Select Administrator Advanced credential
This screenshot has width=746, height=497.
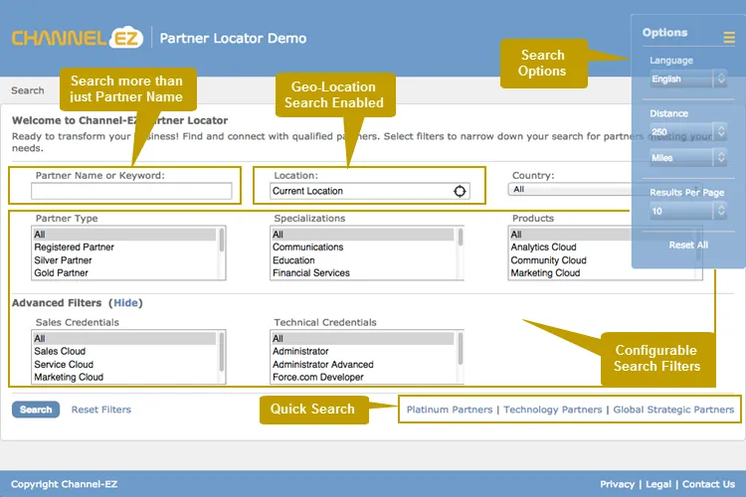coord(362,365)
